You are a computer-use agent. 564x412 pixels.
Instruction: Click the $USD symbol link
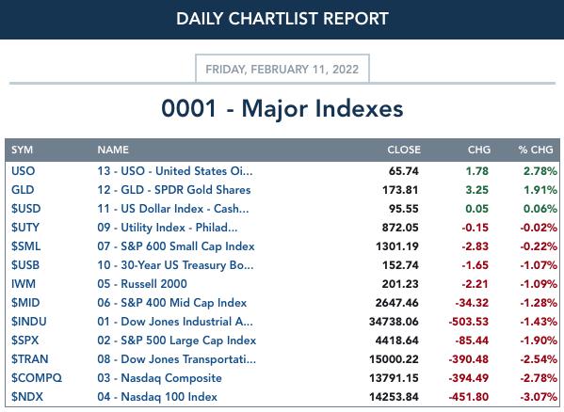(x=26, y=209)
